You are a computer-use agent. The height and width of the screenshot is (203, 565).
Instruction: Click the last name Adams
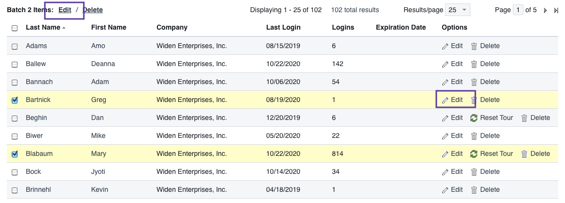[37, 46]
